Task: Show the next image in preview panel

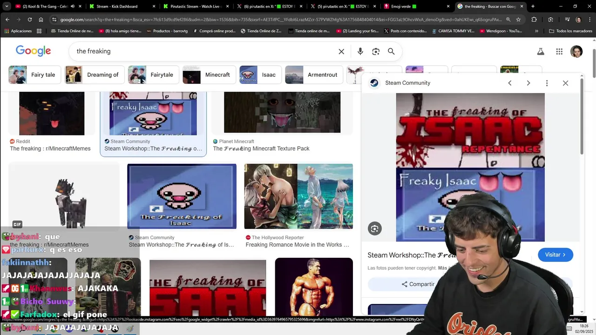Action: [528, 83]
